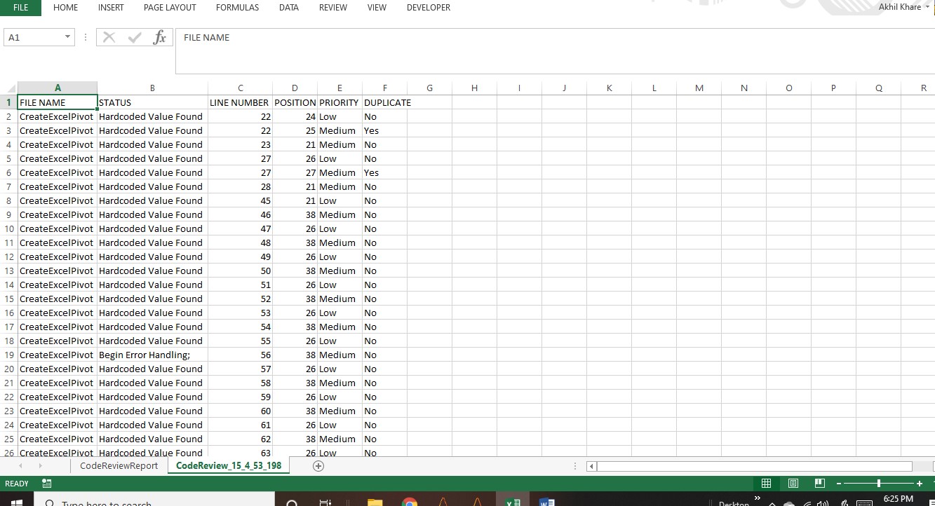Select the STATUS header cell
Image resolution: width=935 pixels, height=506 pixels.
pyautogui.click(x=152, y=102)
